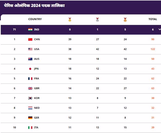Select the GER country row label
The width and height of the screenshot is (161, 133).
tap(37, 118)
